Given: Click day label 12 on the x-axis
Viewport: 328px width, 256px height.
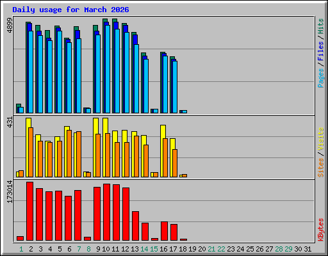Looking at the screenshot, I should tap(125, 249).
